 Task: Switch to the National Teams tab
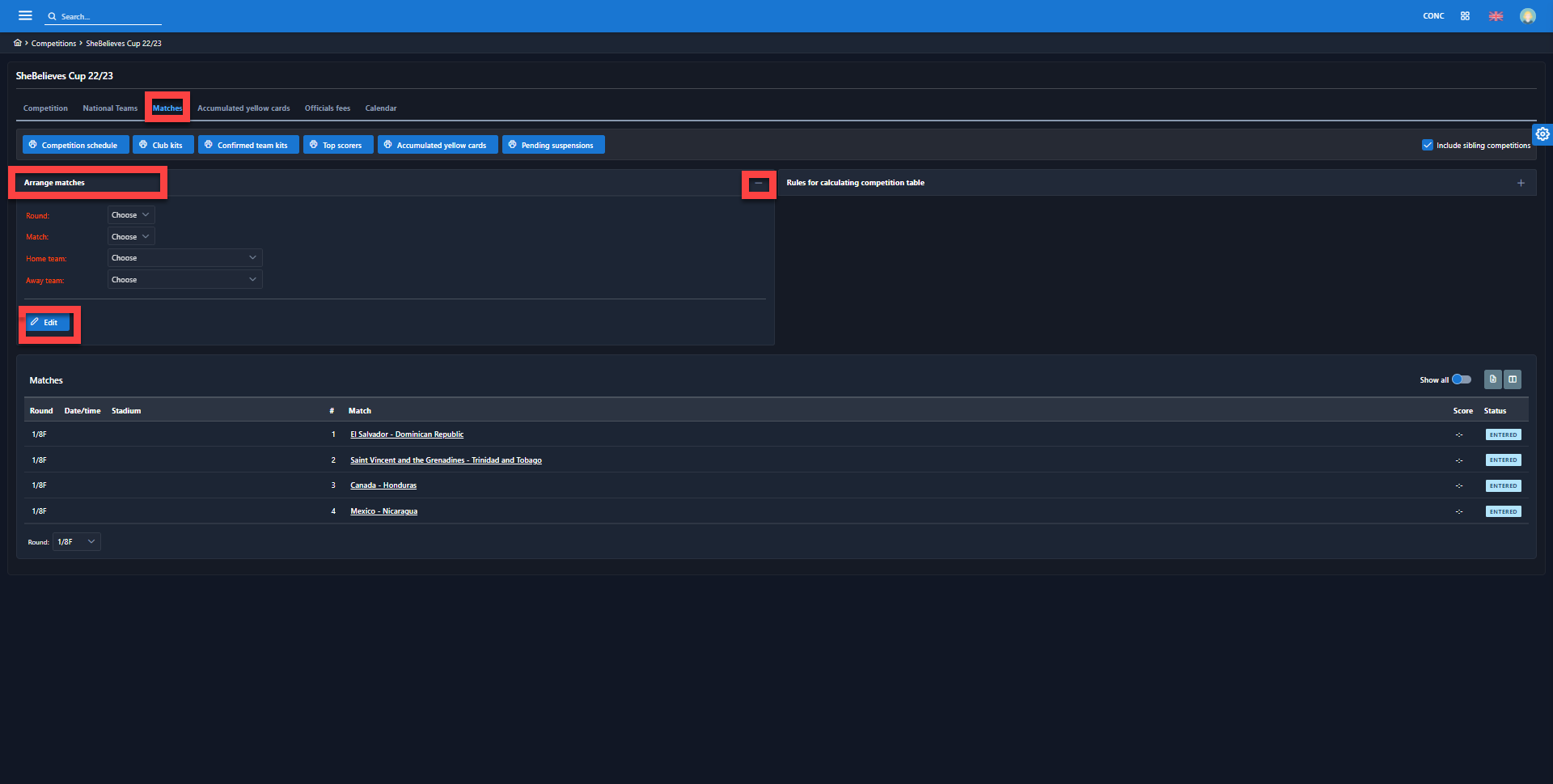[110, 108]
